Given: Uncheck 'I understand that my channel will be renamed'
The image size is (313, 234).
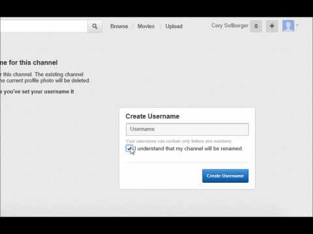Looking at the screenshot, I should tap(129, 148).
